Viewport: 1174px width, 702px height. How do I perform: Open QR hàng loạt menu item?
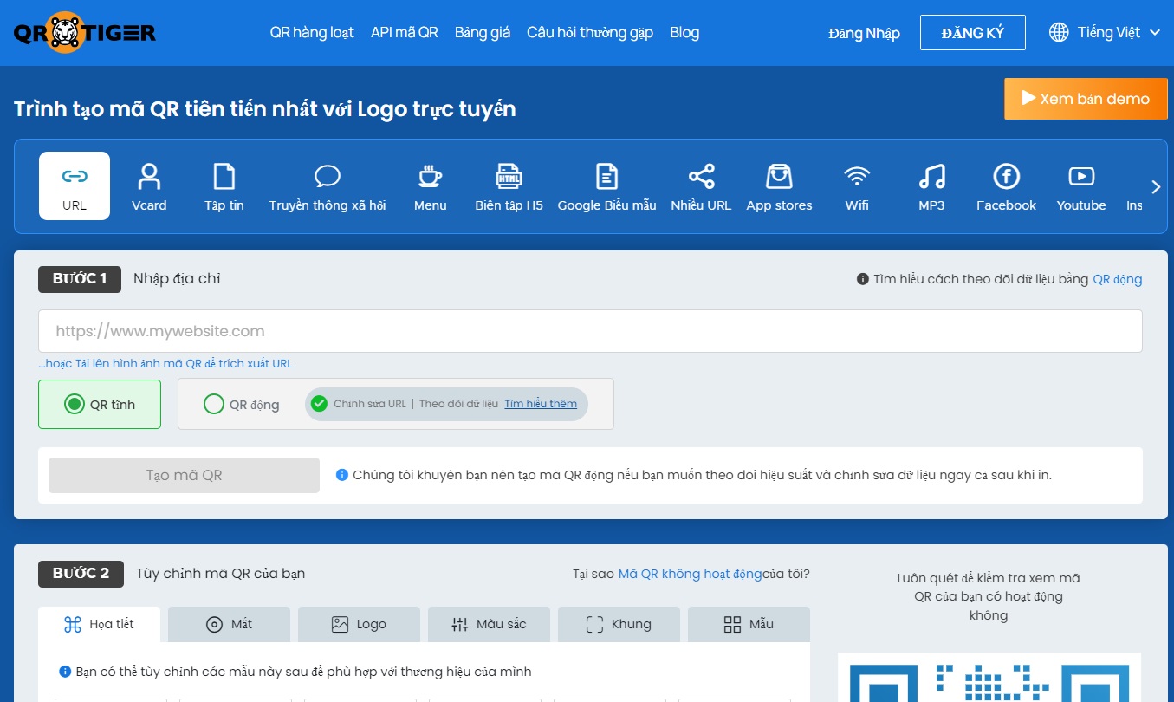point(312,32)
